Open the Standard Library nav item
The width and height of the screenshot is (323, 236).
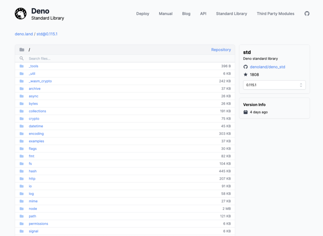[x=231, y=14]
